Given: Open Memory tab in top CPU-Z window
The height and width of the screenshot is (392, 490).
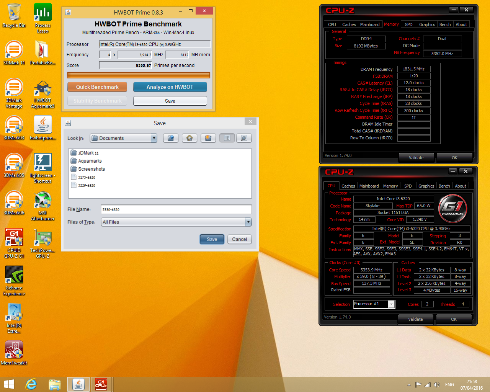Looking at the screenshot, I should coord(391,24).
